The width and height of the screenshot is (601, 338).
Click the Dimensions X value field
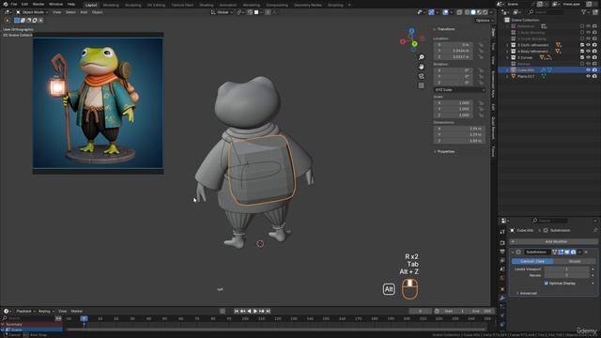tap(459, 129)
